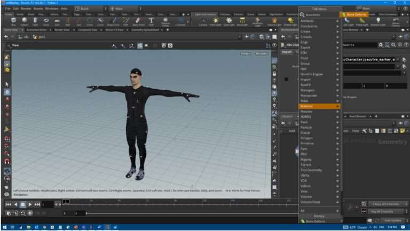Viewport: 410px width, 231px height.
Task: Choose Material in the TAB menu
Action: point(320,106)
